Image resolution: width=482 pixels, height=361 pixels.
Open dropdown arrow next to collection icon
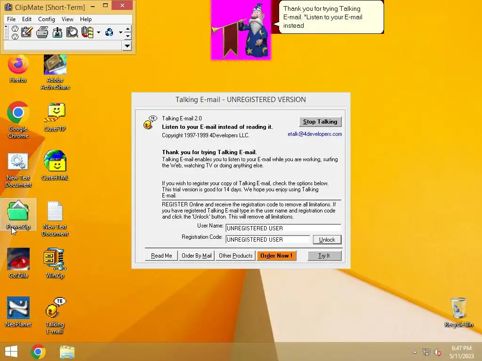[x=98, y=32]
